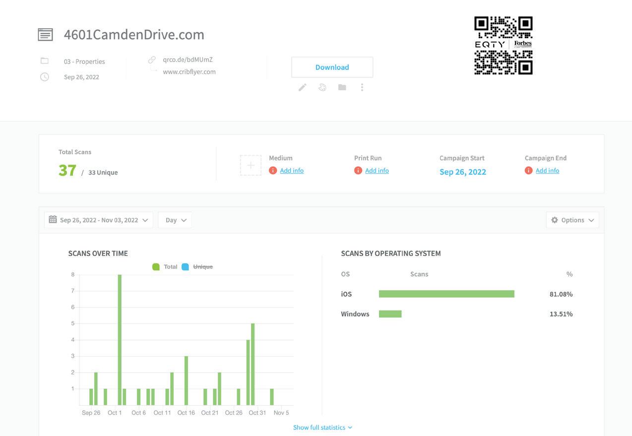Click the Windows scans progress bar
632x436 pixels.
click(x=390, y=314)
